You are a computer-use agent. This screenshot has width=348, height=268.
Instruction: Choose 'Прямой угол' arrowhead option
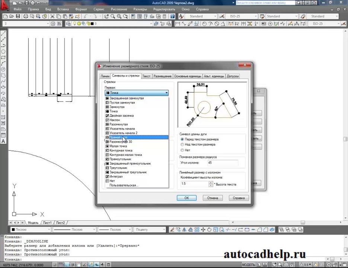(x=137, y=137)
